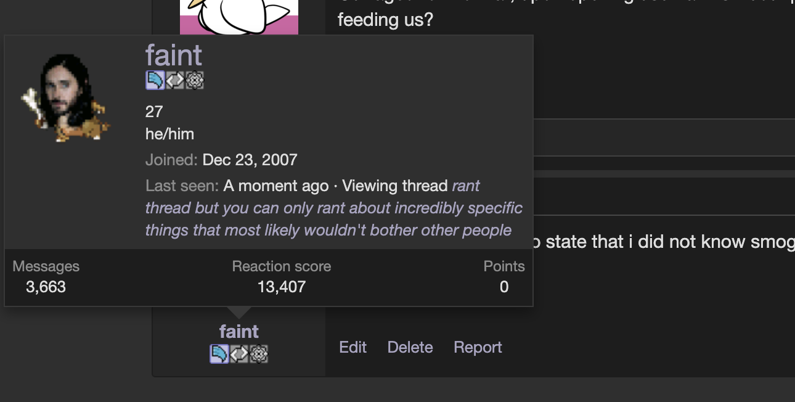Click the blue wing badge under post author
The height and width of the screenshot is (402, 795).
point(219,353)
